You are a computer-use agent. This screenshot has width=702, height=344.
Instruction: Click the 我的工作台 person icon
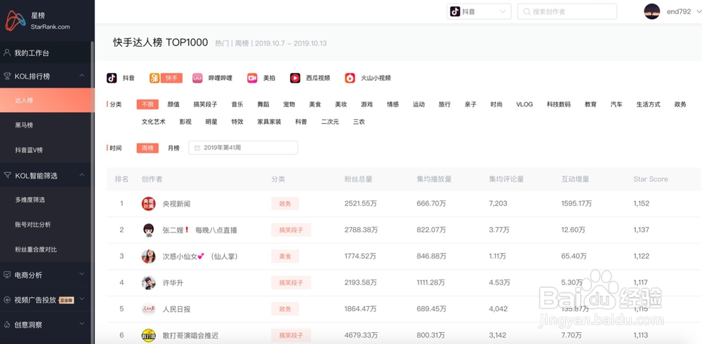click(x=7, y=53)
